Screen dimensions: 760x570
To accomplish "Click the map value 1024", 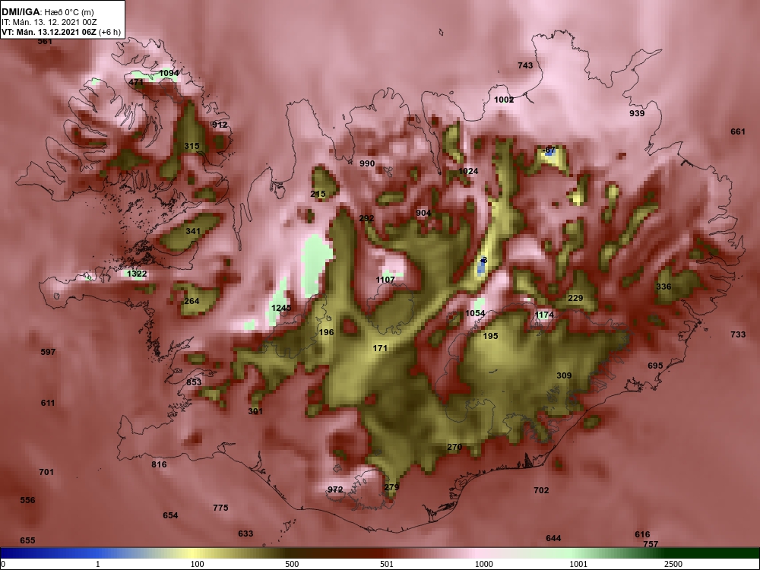I will tap(468, 171).
